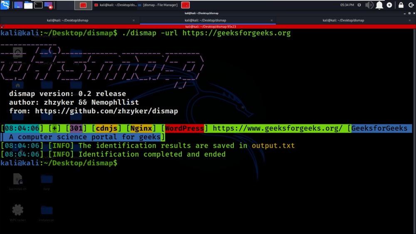Screen dimensions: 416x234
Task: Click the terminal pane icon in red title strip
Action: click(x=2, y=27)
